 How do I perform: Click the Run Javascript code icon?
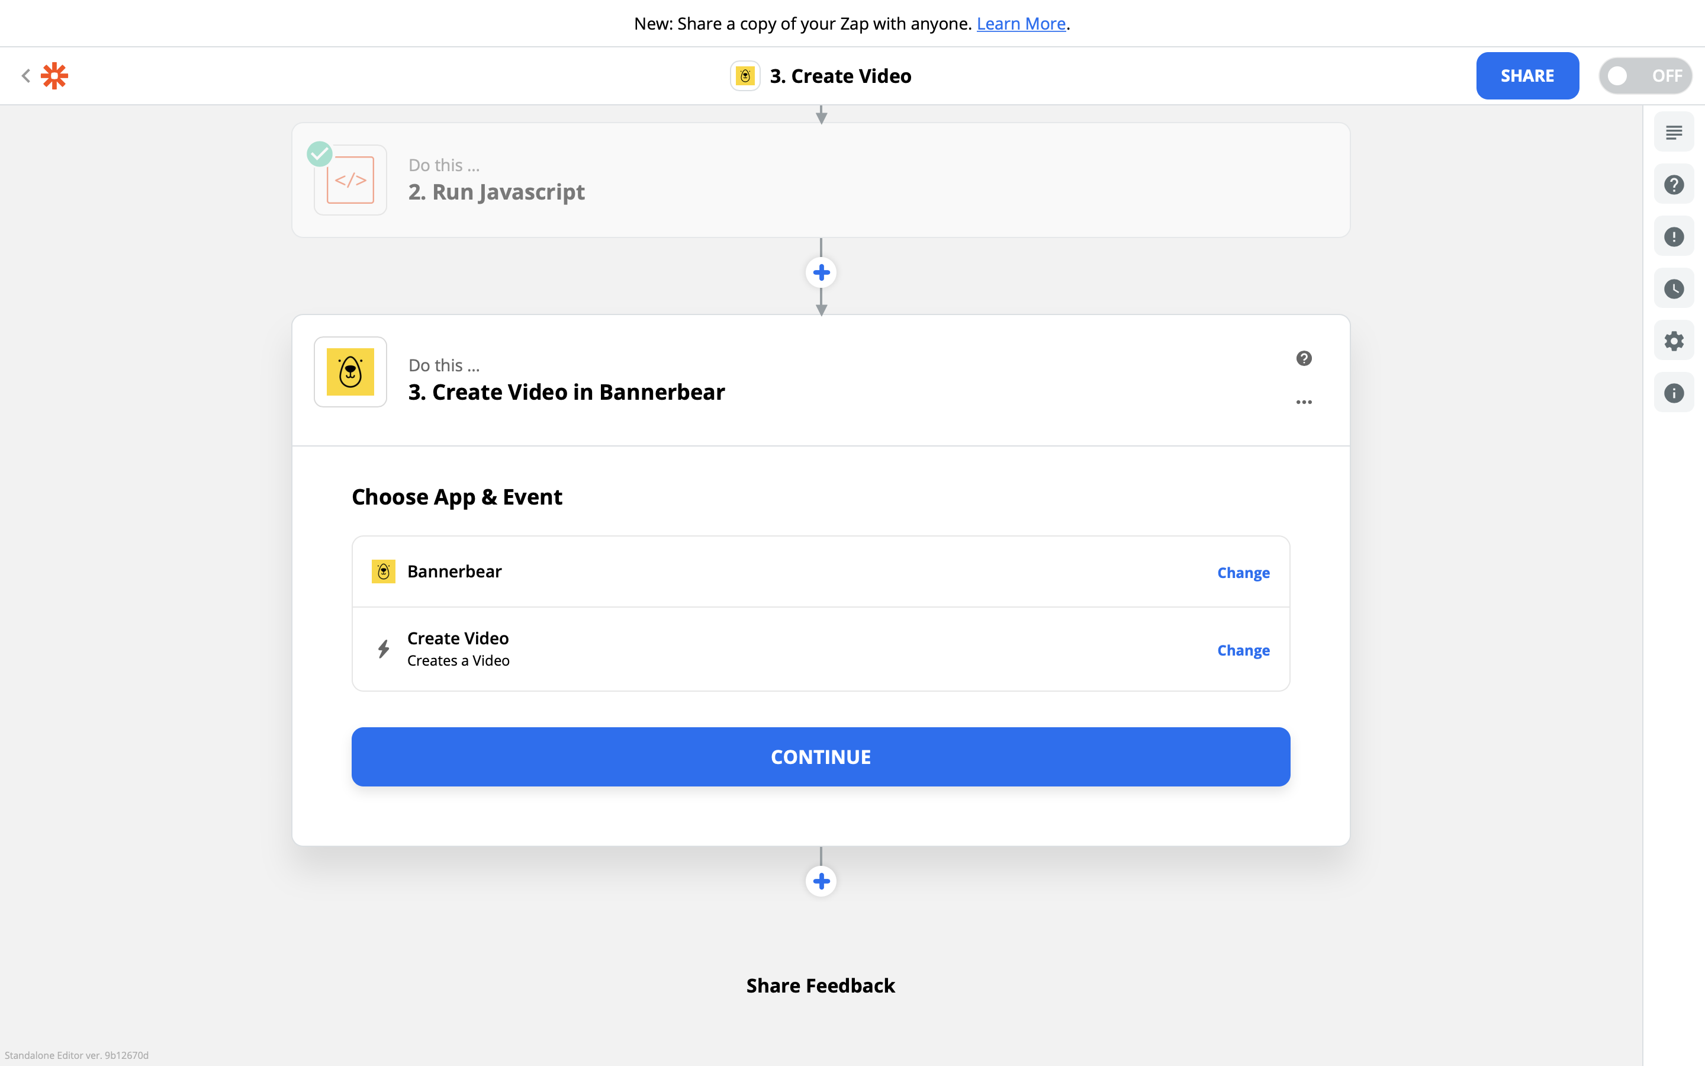(350, 180)
